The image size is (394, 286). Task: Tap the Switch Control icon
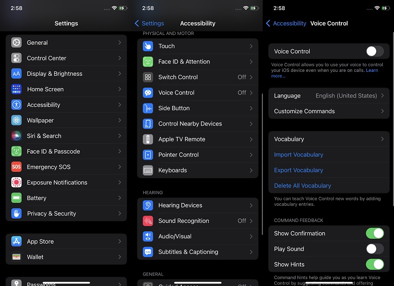(148, 77)
